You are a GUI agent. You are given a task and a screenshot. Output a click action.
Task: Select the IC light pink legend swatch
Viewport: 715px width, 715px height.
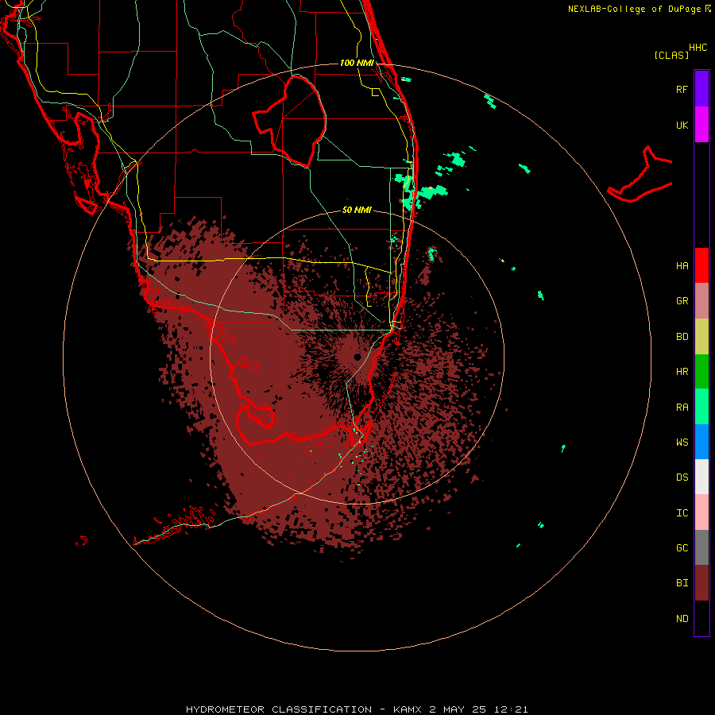click(x=701, y=512)
